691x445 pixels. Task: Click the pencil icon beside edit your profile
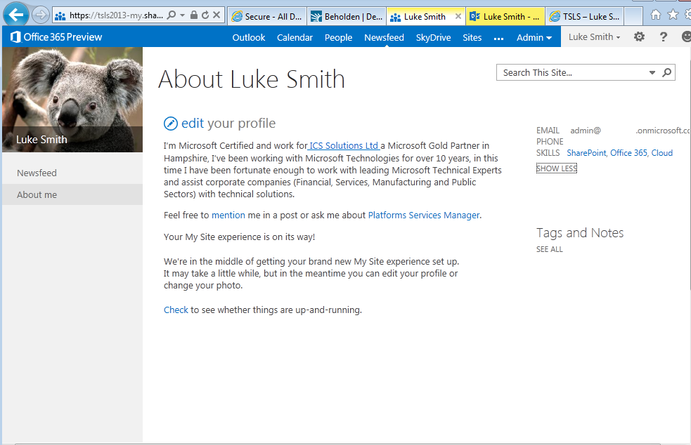[x=171, y=124]
